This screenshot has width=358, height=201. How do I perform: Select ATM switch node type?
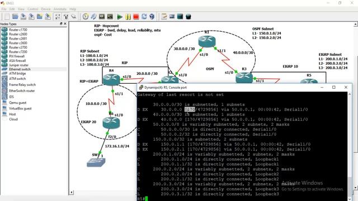(17, 79)
